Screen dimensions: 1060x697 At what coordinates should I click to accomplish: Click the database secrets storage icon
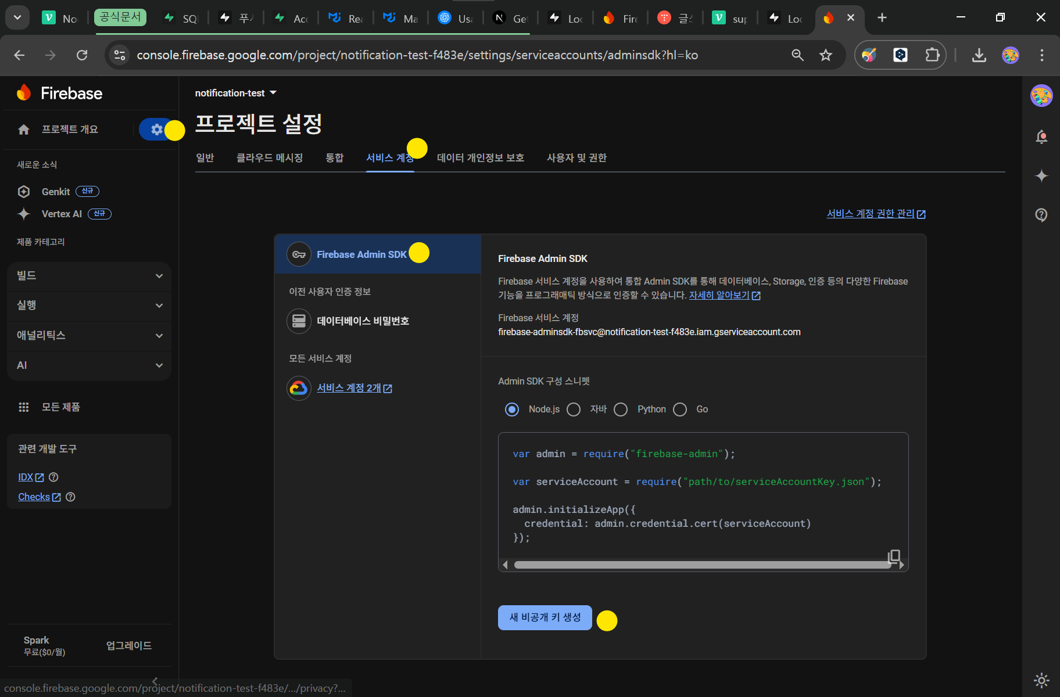299,321
